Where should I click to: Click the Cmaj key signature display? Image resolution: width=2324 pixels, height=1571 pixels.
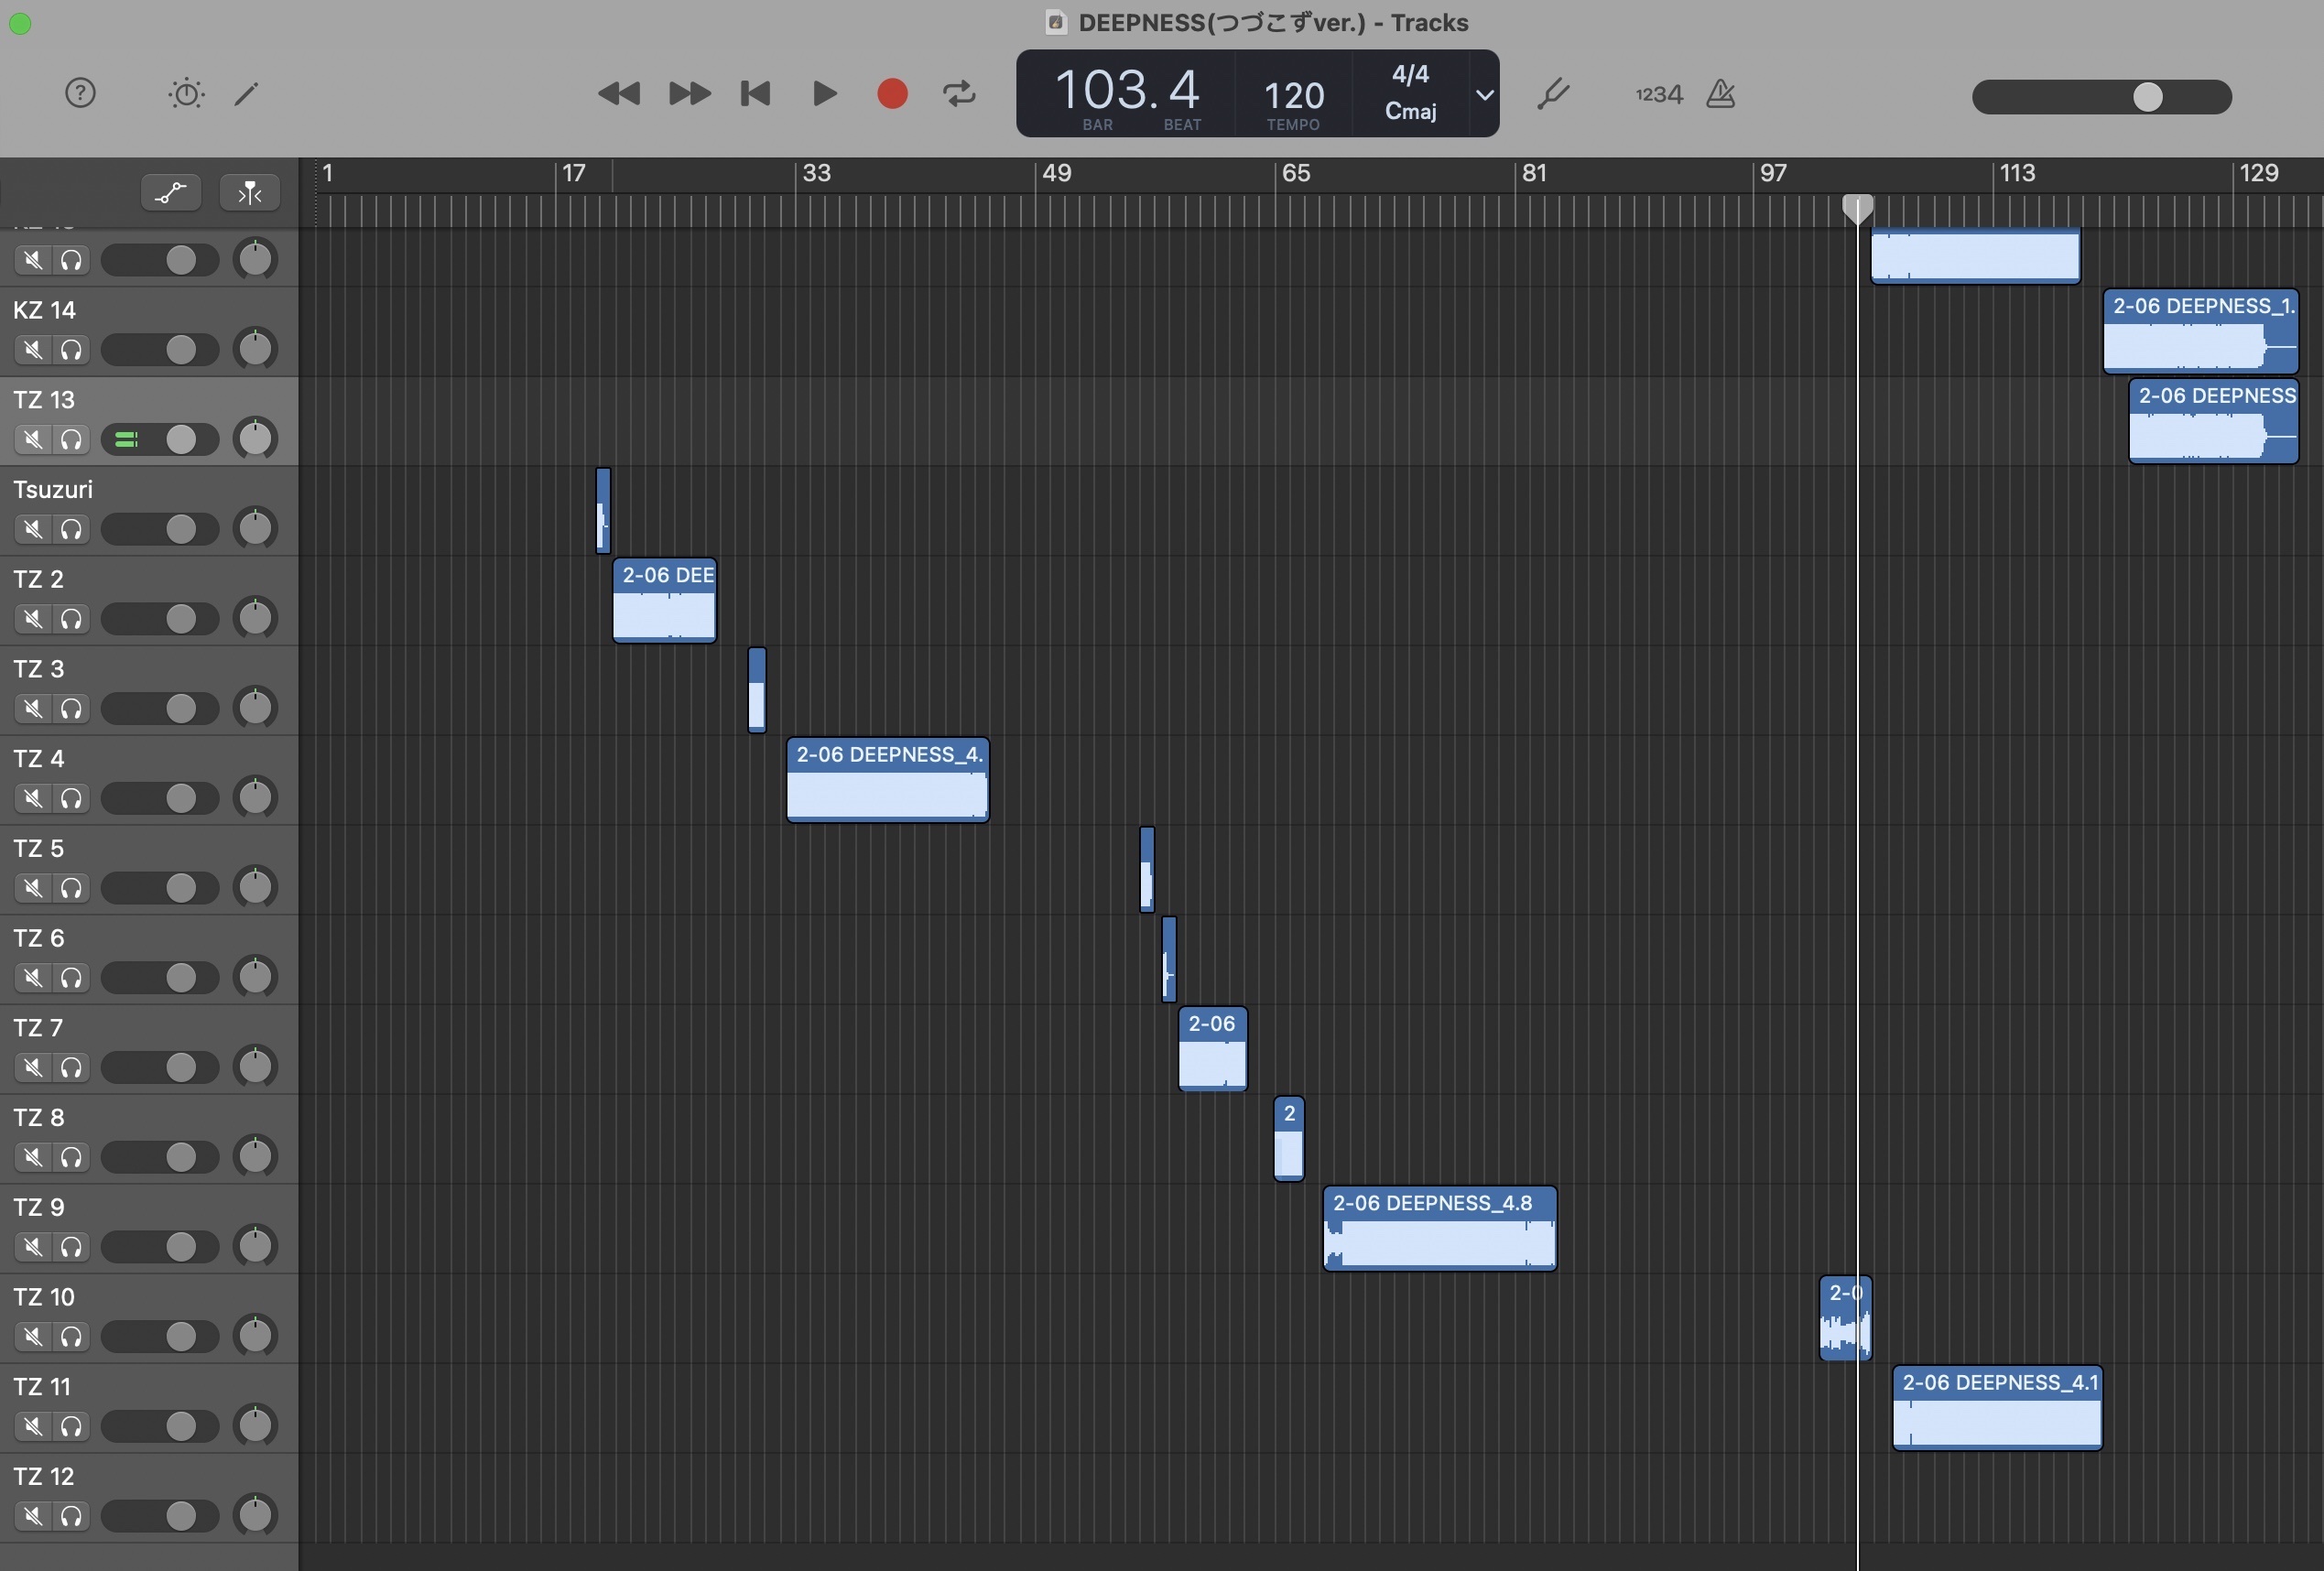click(1410, 111)
